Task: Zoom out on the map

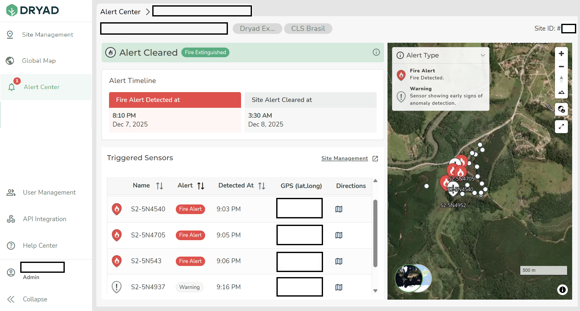Action: (561, 67)
